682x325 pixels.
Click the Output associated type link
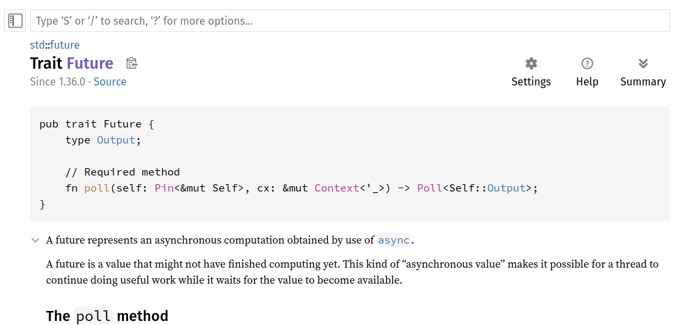click(x=116, y=140)
